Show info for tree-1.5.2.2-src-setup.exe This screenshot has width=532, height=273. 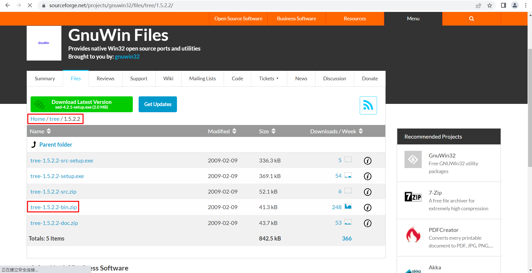tap(368, 161)
